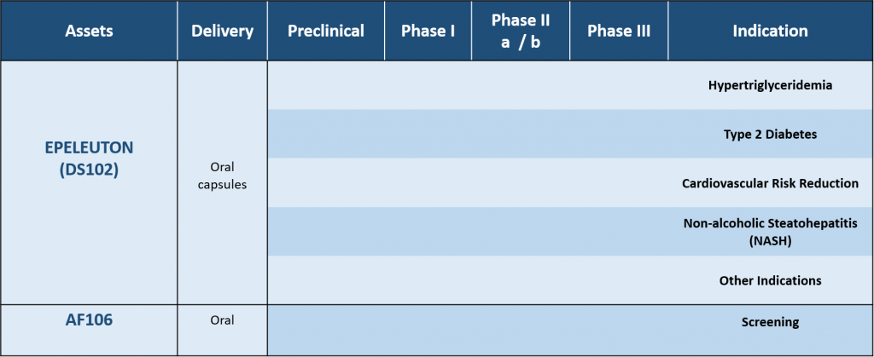Click the 'a / b' sub-label under Phase II
The image size is (874, 357).
521,42
